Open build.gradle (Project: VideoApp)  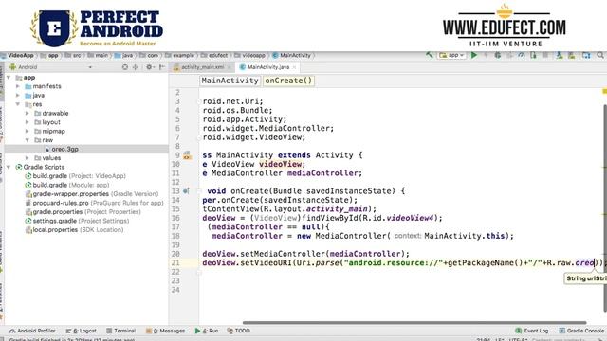coord(76,176)
